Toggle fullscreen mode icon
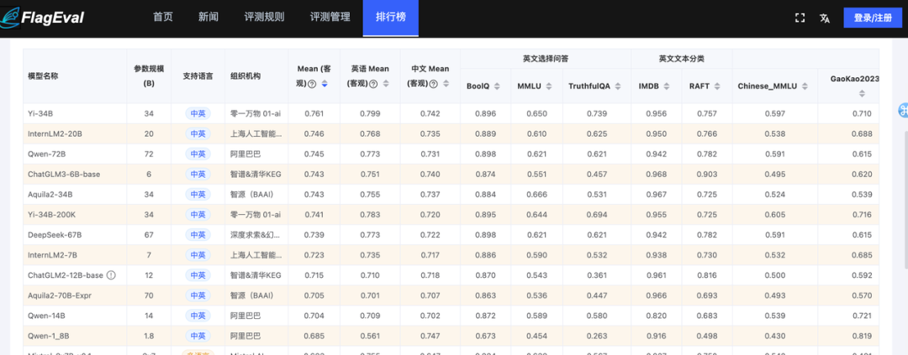The height and width of the screenshot is (355, 908). [x=800, y=18]
